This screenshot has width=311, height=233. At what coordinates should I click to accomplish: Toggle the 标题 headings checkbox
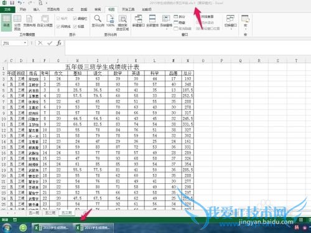click(x=75, y=26)
